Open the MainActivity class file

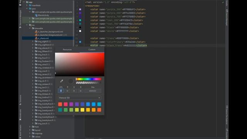tap(43, 15)
